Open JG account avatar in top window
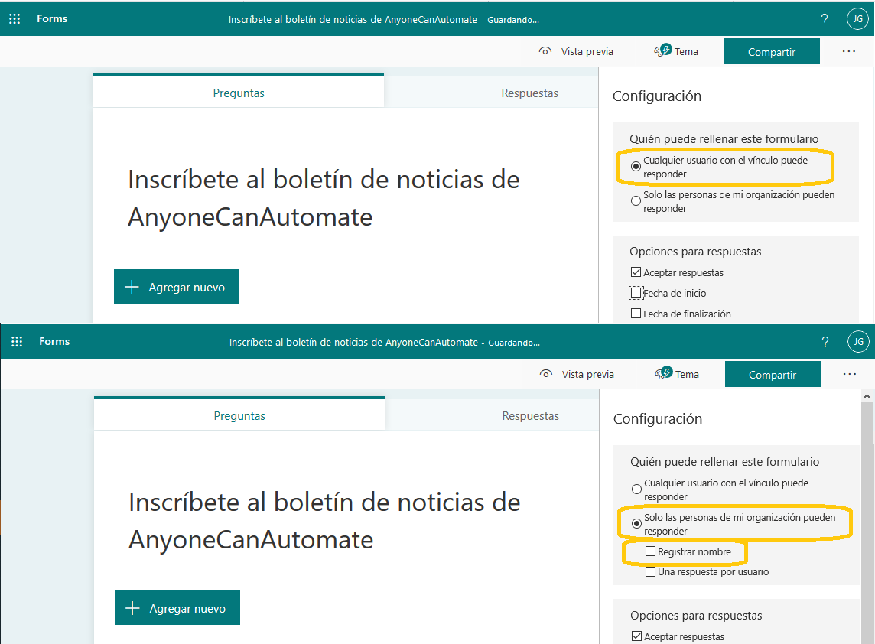875x644 pixels. [857, 18]
